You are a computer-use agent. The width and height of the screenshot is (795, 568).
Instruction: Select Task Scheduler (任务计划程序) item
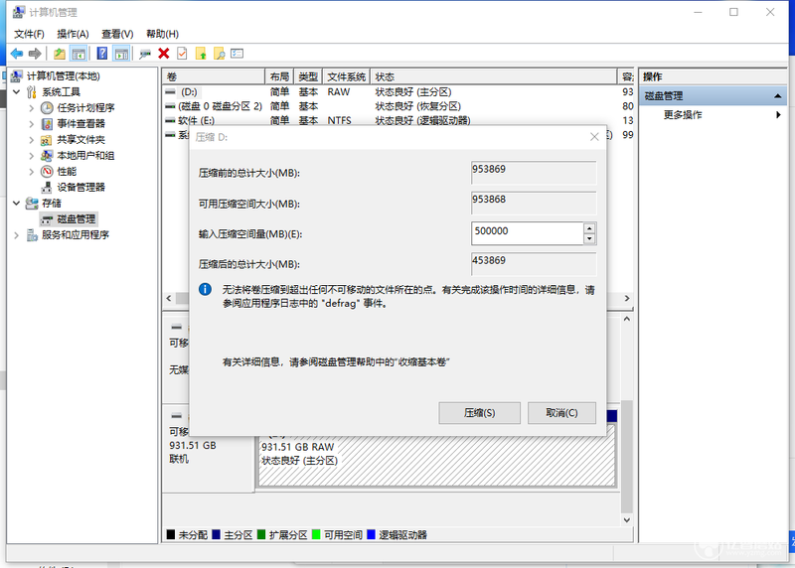coord(85,108)
